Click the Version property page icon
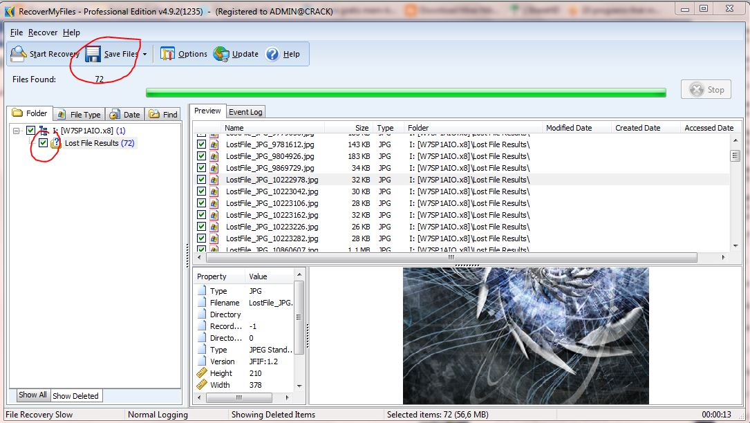Viewport: 750px width, 423px height. click(202, 361)
